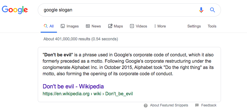Open About Featured Snippets link

click(169, 105)
